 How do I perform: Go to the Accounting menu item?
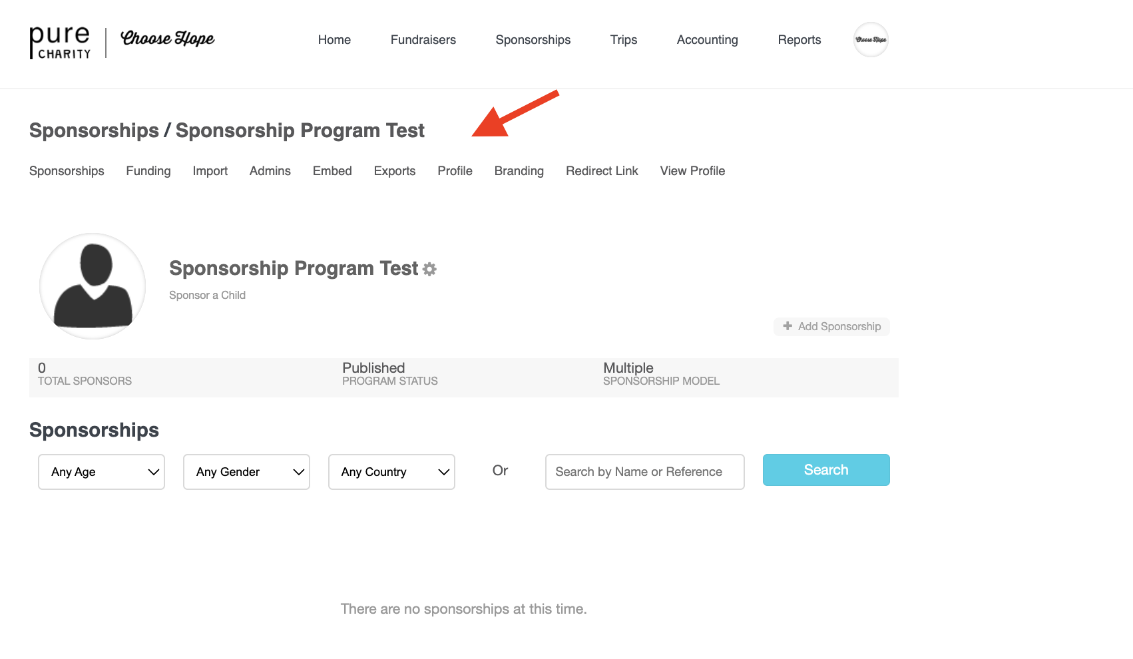click(707, 40)
